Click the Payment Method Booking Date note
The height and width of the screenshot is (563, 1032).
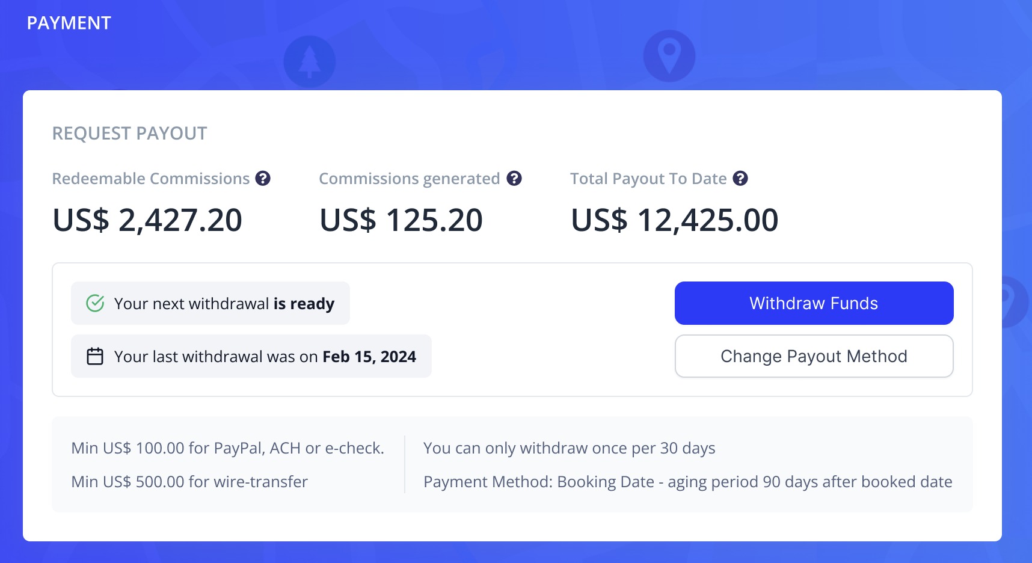click(688, 482)
